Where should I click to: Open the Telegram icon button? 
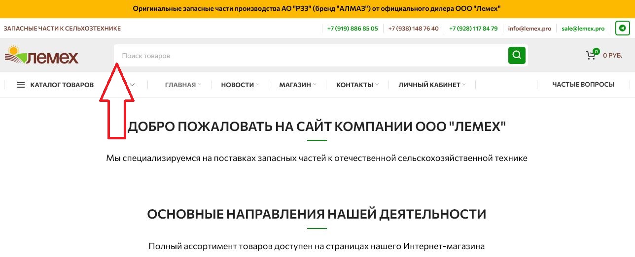tap(622, 29)
